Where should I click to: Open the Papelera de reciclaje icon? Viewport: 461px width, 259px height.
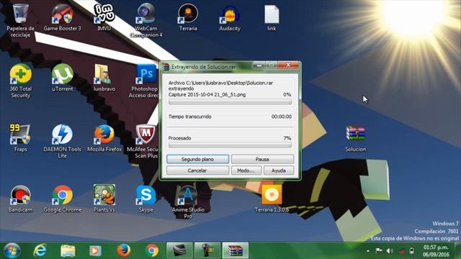pos(20,14)
